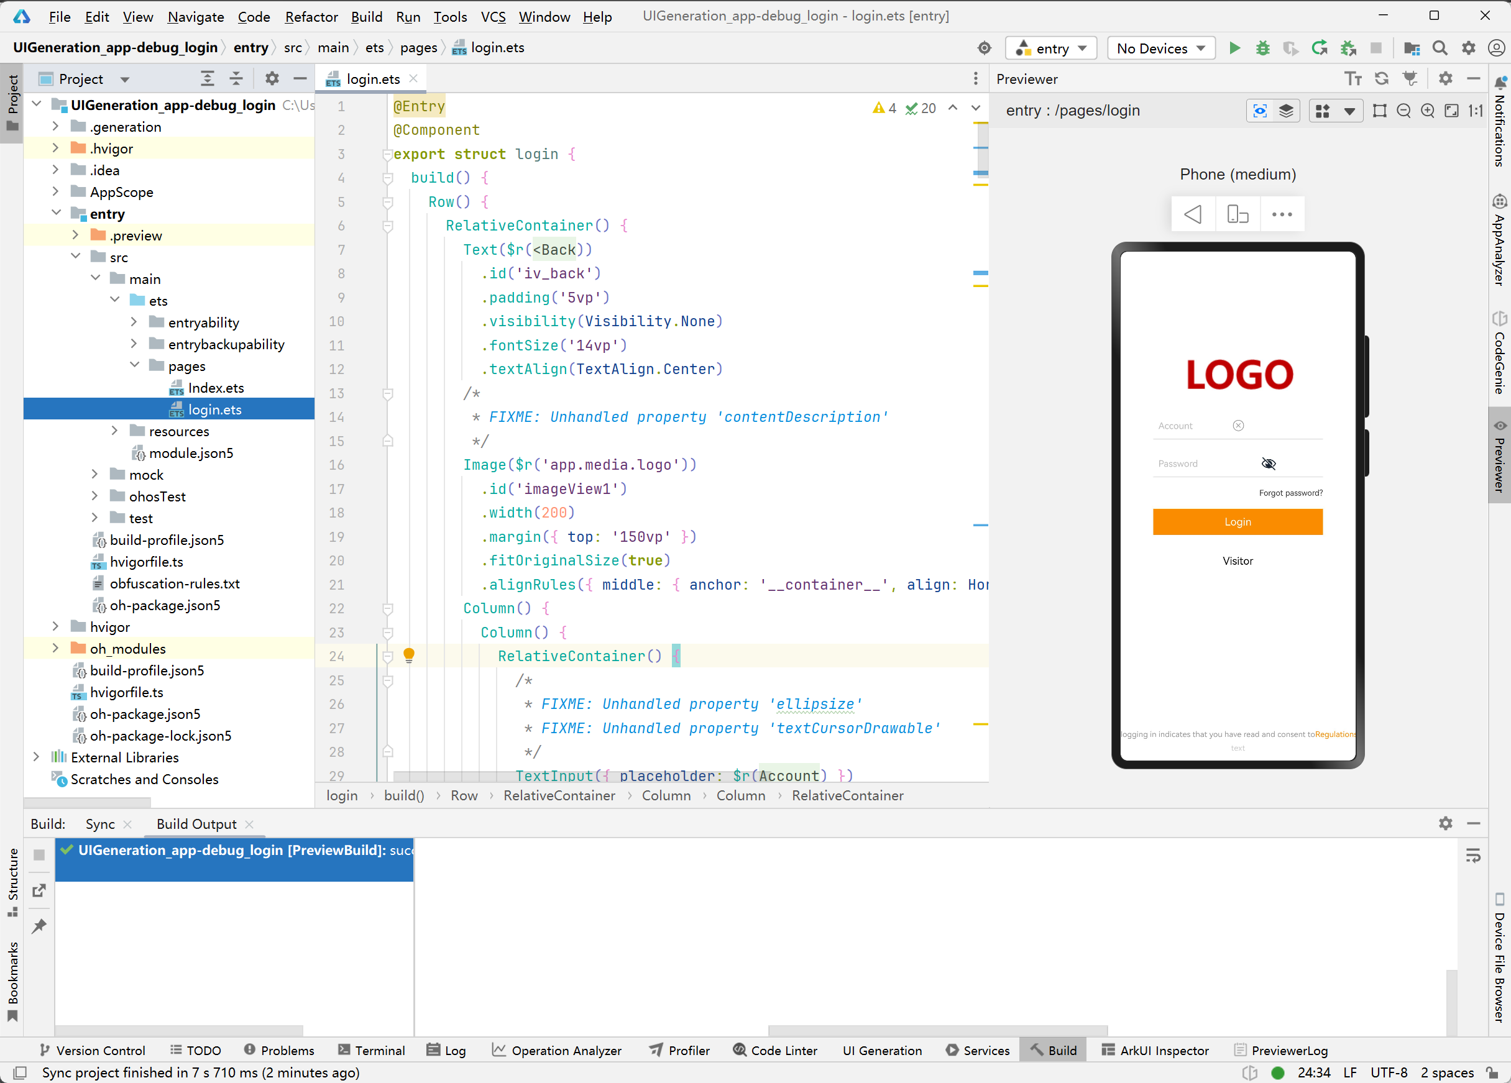The image size is (1511, 1083).
Task: Expand the resources folder
Action: point(114,431)
